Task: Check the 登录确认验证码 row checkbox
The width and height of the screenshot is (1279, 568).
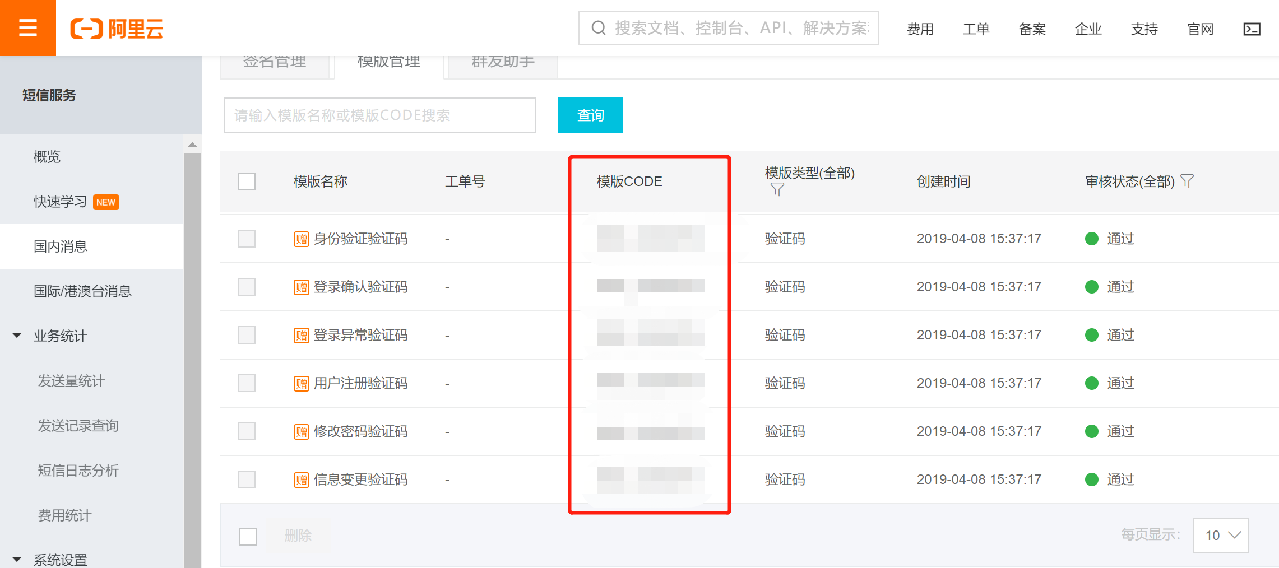Action: pos(247,287)
